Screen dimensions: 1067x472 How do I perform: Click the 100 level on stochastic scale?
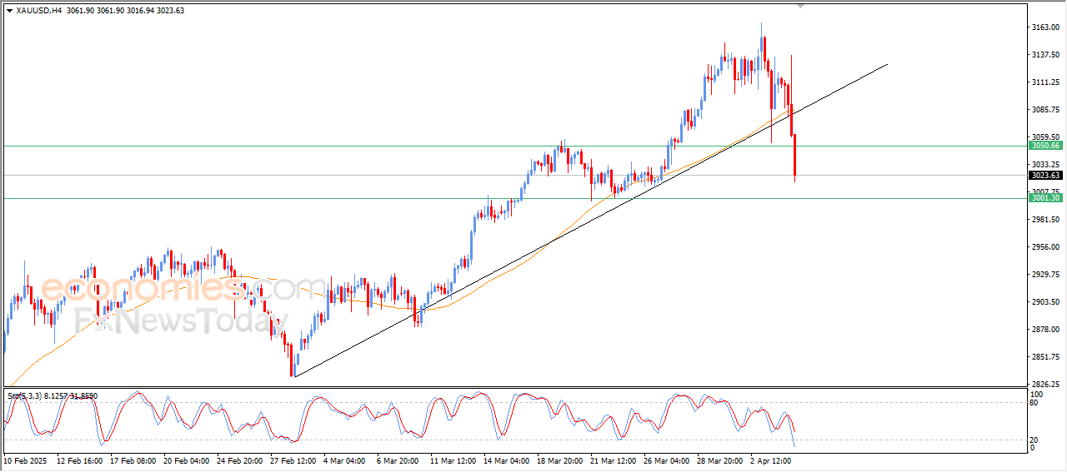(x=1037, y=394)
